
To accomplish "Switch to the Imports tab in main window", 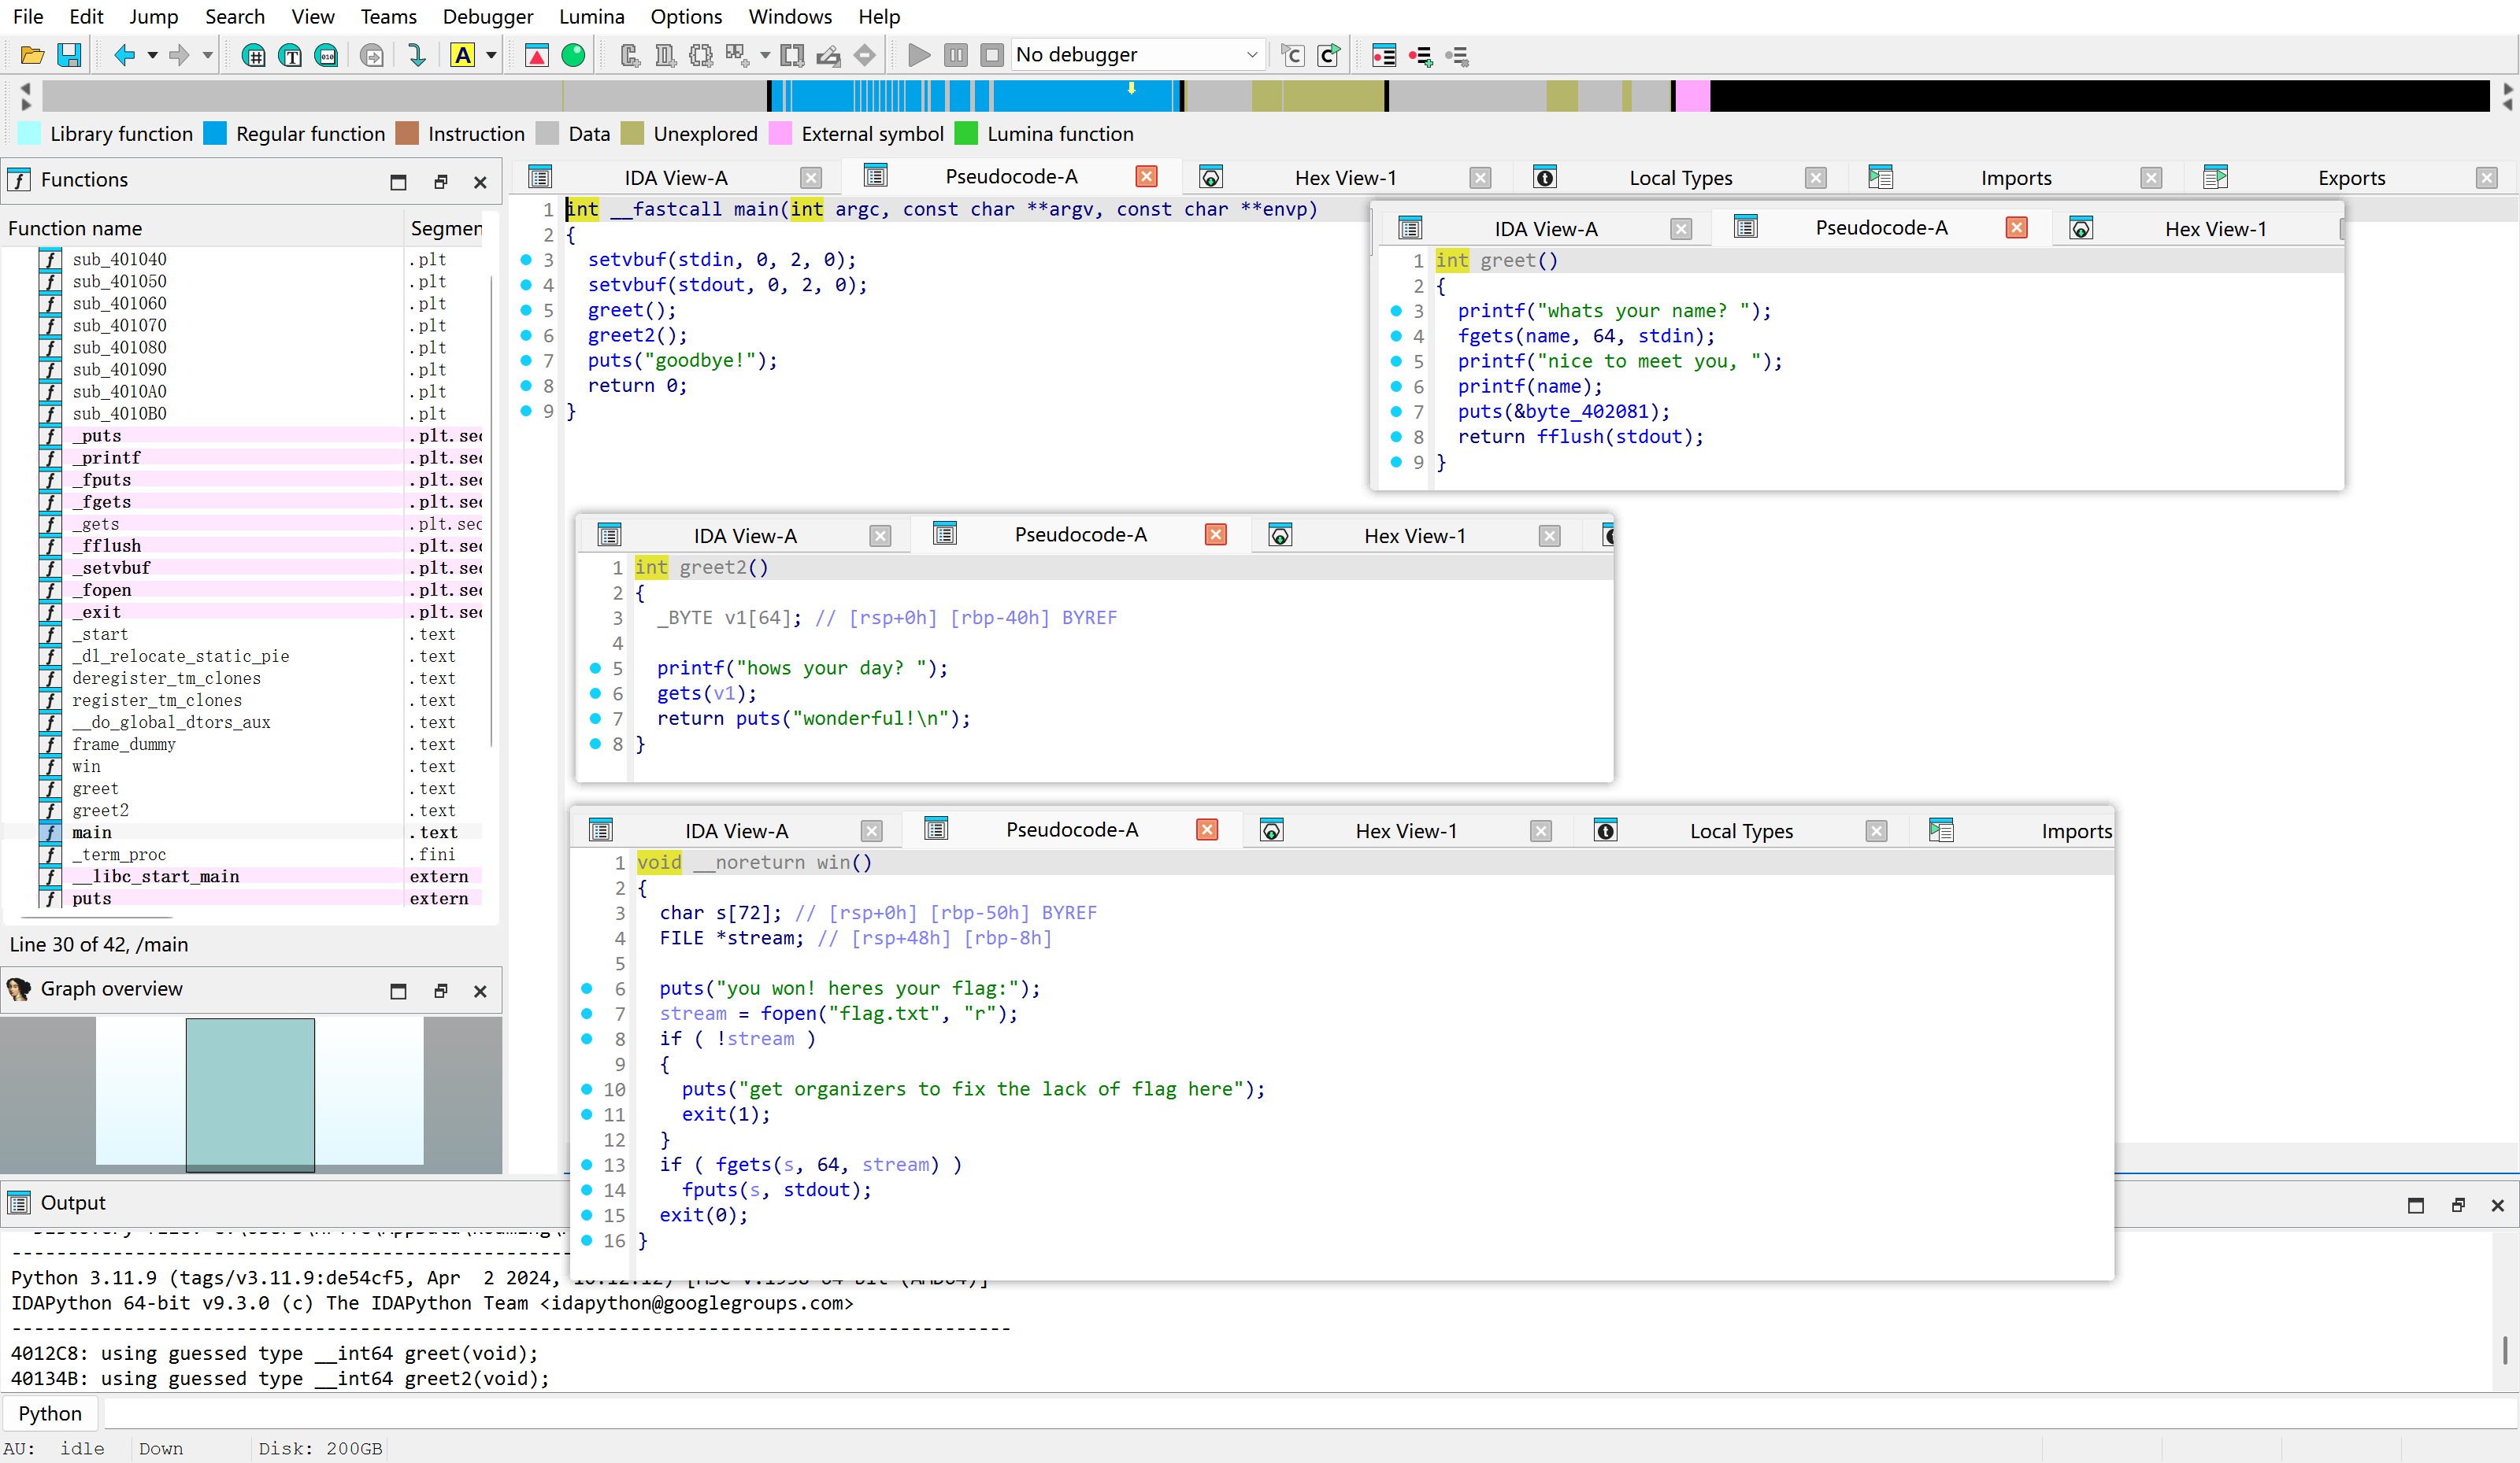I will [2015, 178].
